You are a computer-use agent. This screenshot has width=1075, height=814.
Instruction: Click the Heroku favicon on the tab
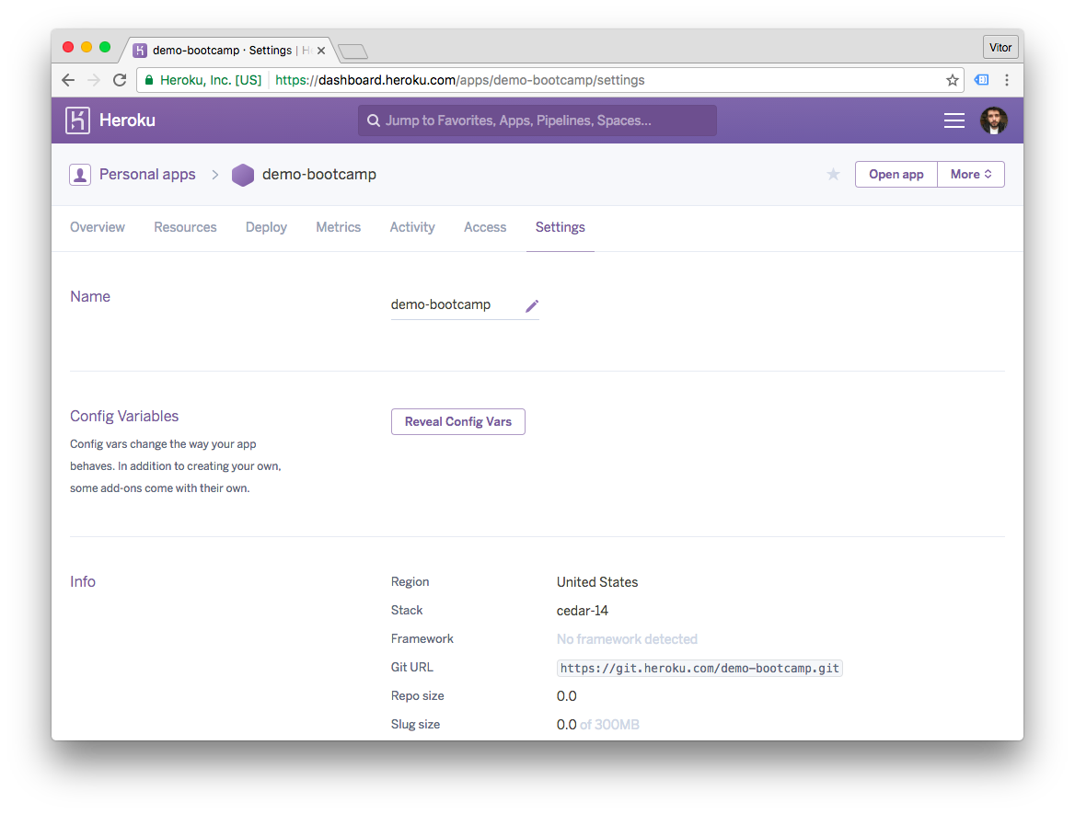tap(140, 50)
